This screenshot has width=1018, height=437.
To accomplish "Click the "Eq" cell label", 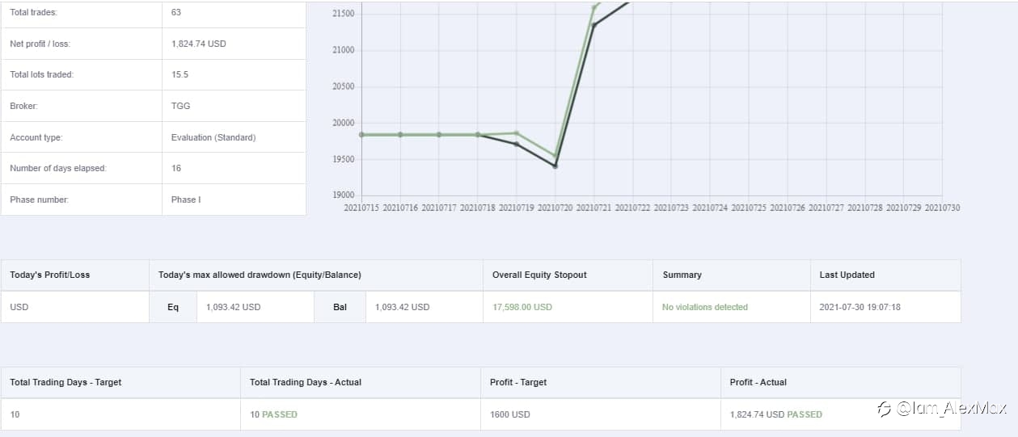I will coord(173,307).
